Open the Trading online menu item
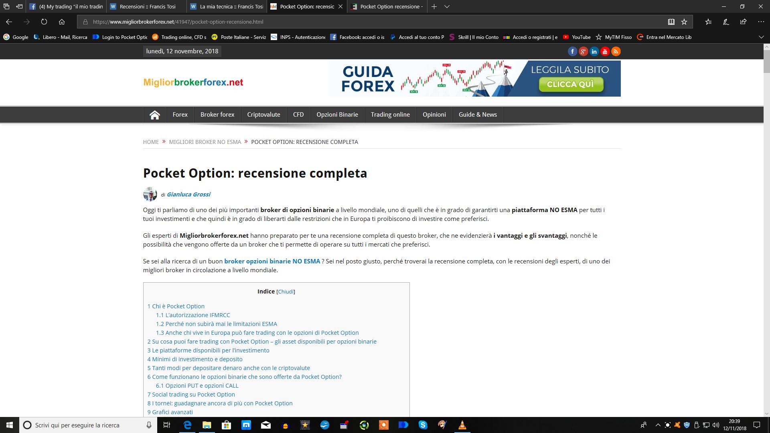Image resolution: width=770 pixels, height=433 pixels. click(390, 115)
